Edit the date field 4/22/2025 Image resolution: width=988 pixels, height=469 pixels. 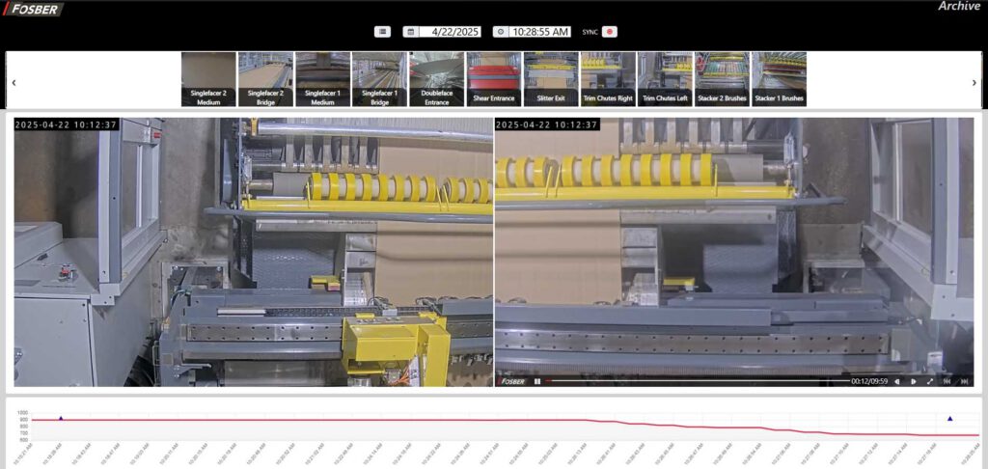(x=450, y=32)
